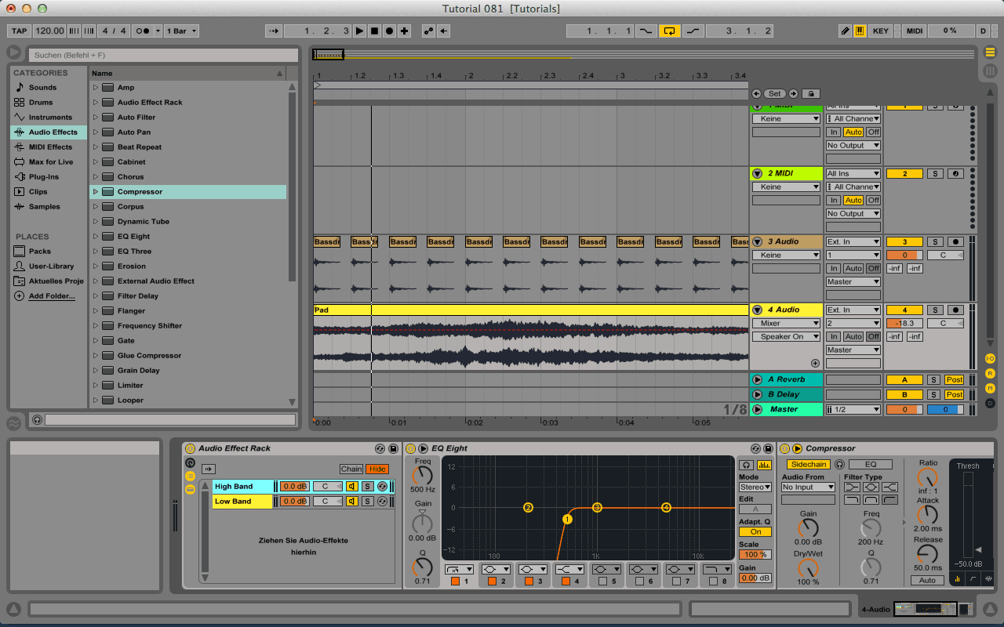This screenshot has width=1004, height=627.
Task: Show the In/Out section with I-O button
Action: (x=990, y=358)
